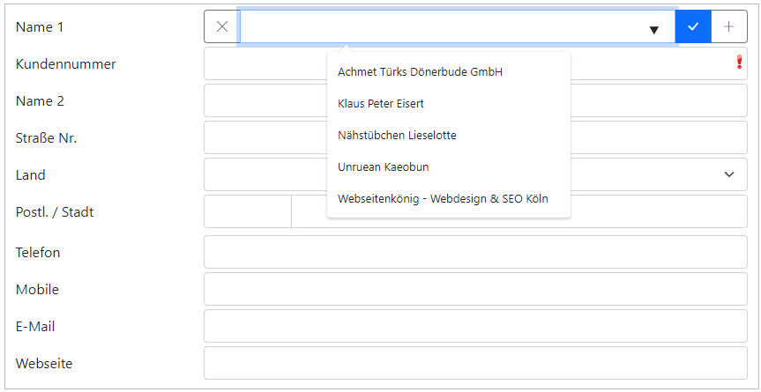Click the postal code input box

pos(247,211)
